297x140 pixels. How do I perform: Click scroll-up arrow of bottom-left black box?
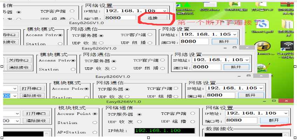click(x=46, y=134)
